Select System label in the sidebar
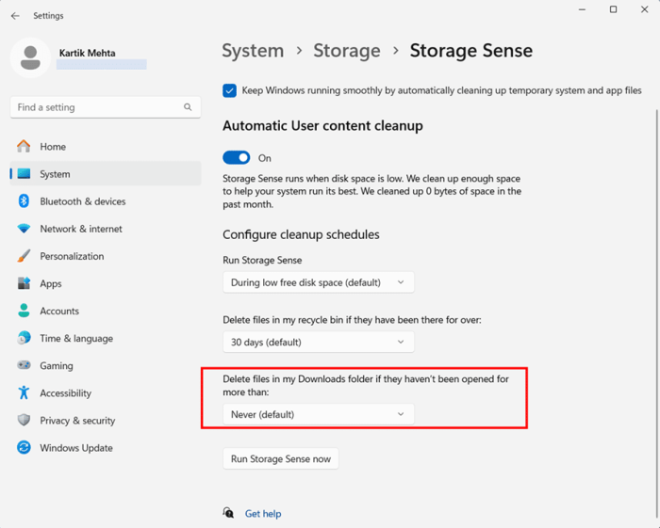This screenshot has height=528, width=660. click(x=55, y=174)
